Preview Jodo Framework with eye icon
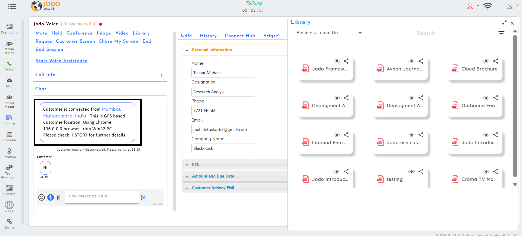The height and width of the screenshot is (236, 522). click(x=337, y=61)
